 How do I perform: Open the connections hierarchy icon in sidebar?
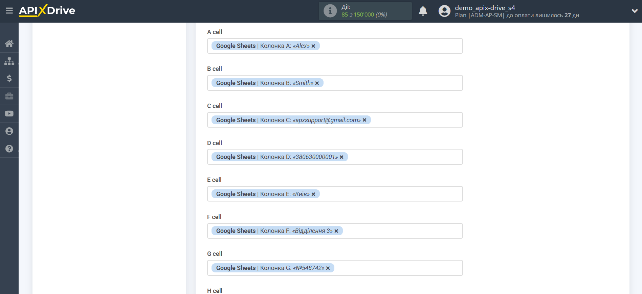click(x=9, y=61)
